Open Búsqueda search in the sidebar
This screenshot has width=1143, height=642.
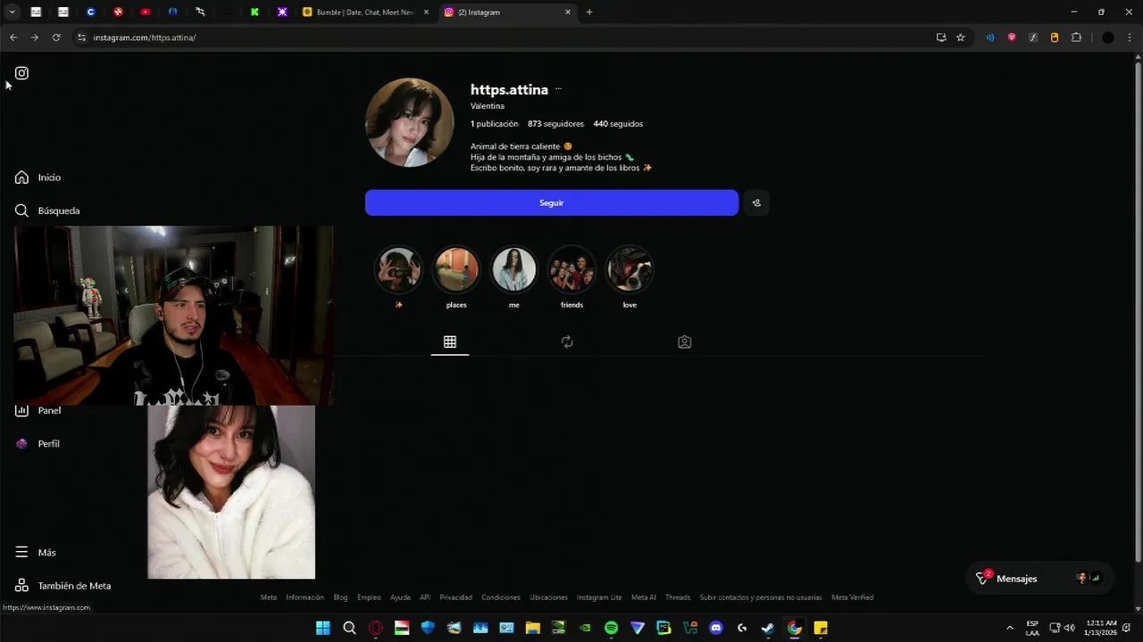(47, 210)
